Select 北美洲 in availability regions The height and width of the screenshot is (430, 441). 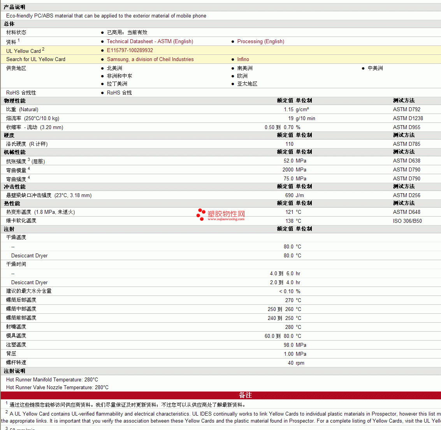click(114, 68)
